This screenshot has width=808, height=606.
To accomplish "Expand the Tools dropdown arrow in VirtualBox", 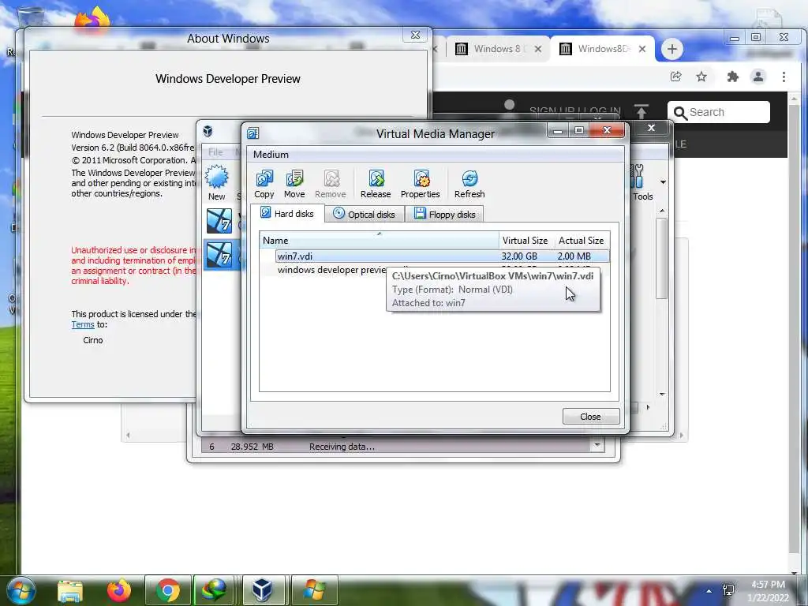I will 663,182.
